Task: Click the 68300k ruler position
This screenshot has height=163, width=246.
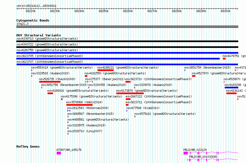Action: point(226,11)
